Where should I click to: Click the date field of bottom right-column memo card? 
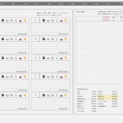tap(35, 95)
